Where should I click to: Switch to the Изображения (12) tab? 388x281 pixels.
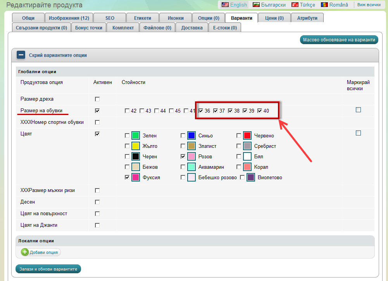[x=69, y=18]
